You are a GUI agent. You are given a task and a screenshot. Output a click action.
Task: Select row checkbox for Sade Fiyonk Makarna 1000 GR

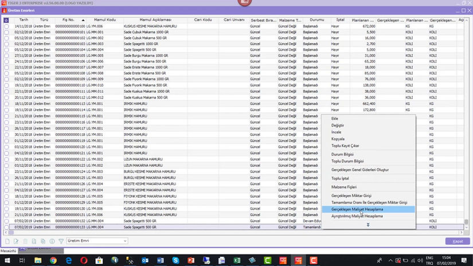[6, 79]
